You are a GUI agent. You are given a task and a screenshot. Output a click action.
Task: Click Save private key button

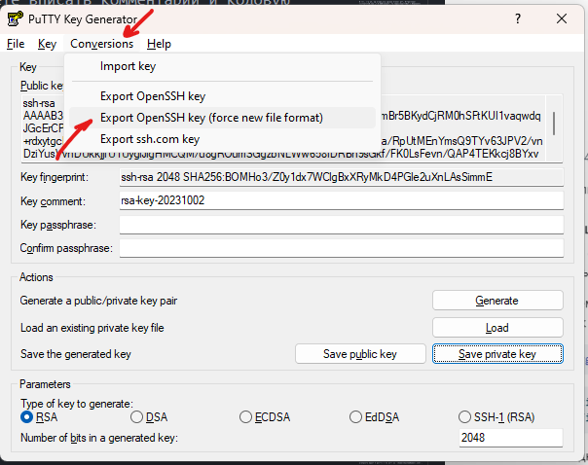pos(496,354)
